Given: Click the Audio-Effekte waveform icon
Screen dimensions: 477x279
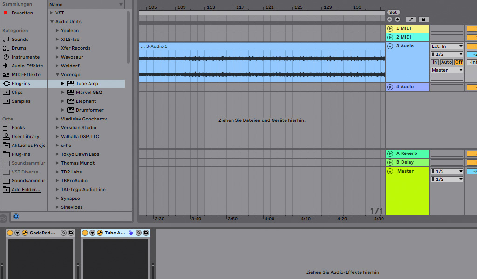Looking at the screenshot, I should point(6,66).
